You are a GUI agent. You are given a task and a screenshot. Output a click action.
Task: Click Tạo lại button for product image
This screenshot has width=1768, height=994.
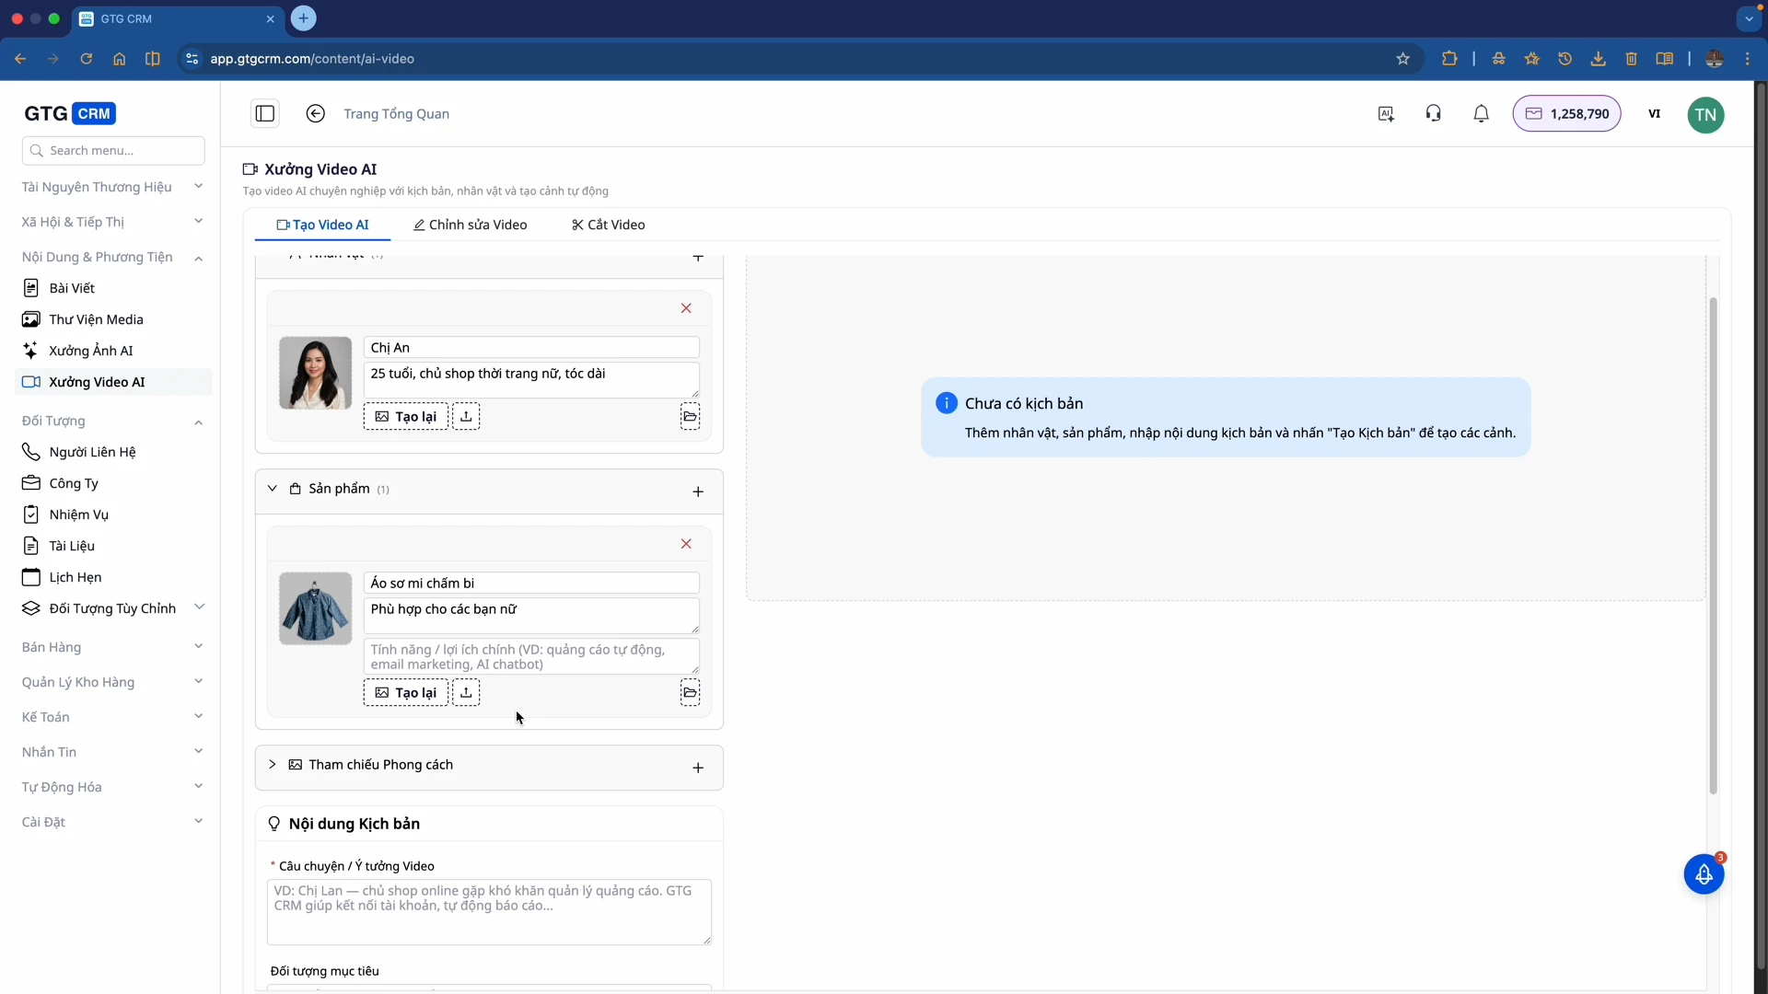[406, 692]
